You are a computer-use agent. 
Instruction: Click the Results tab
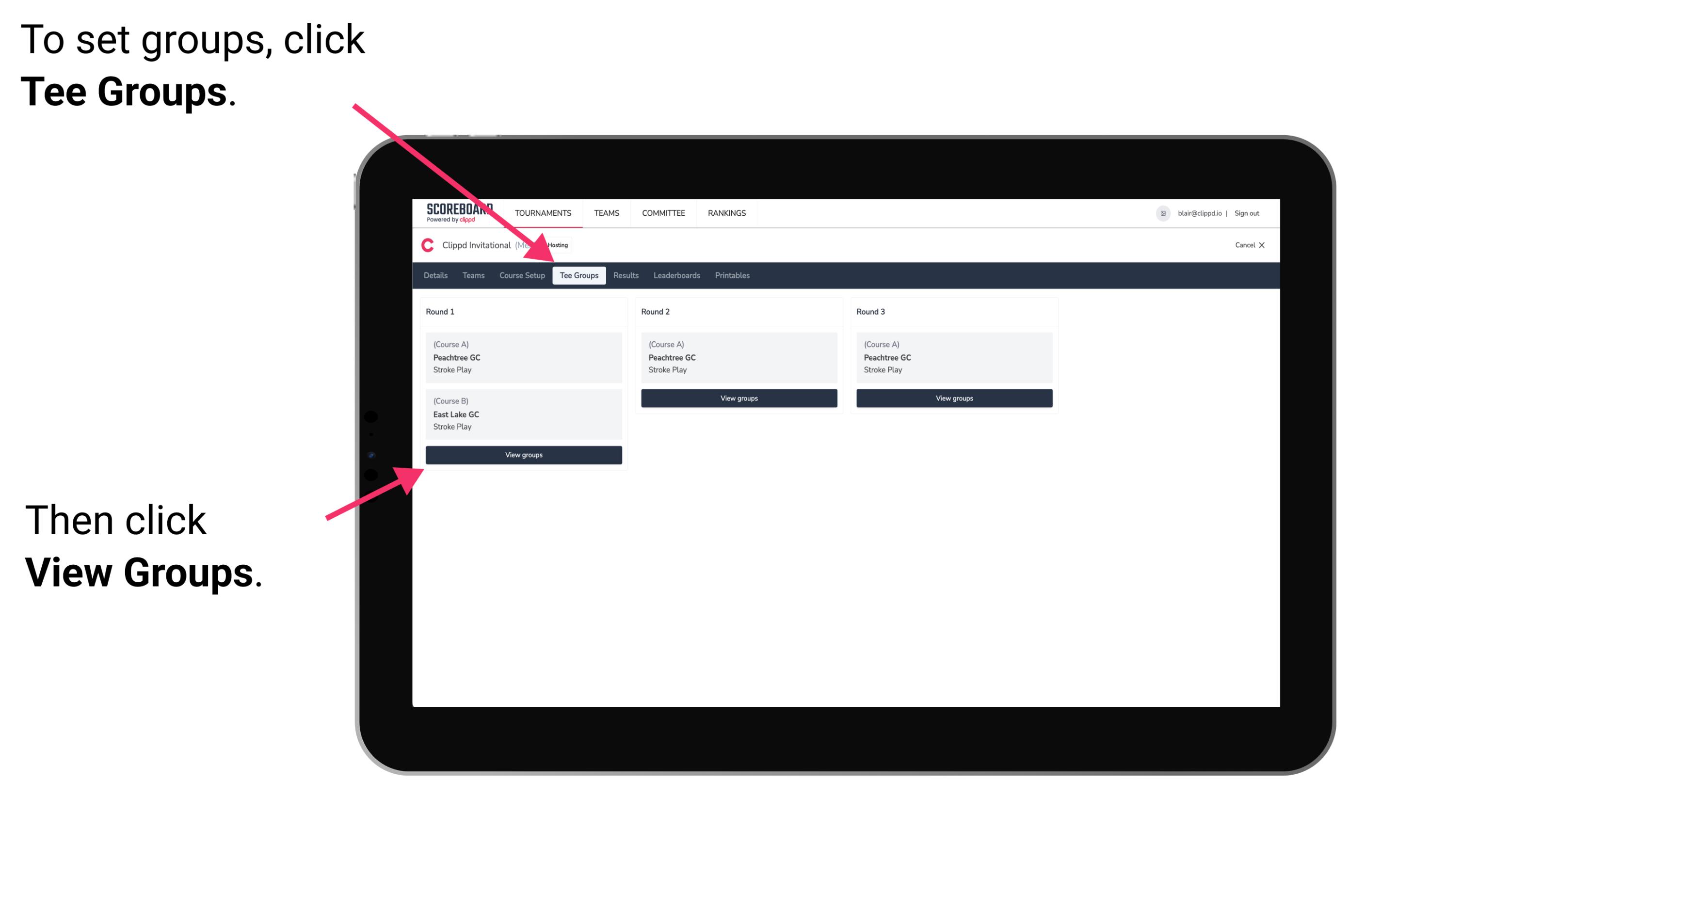[624, 275]
